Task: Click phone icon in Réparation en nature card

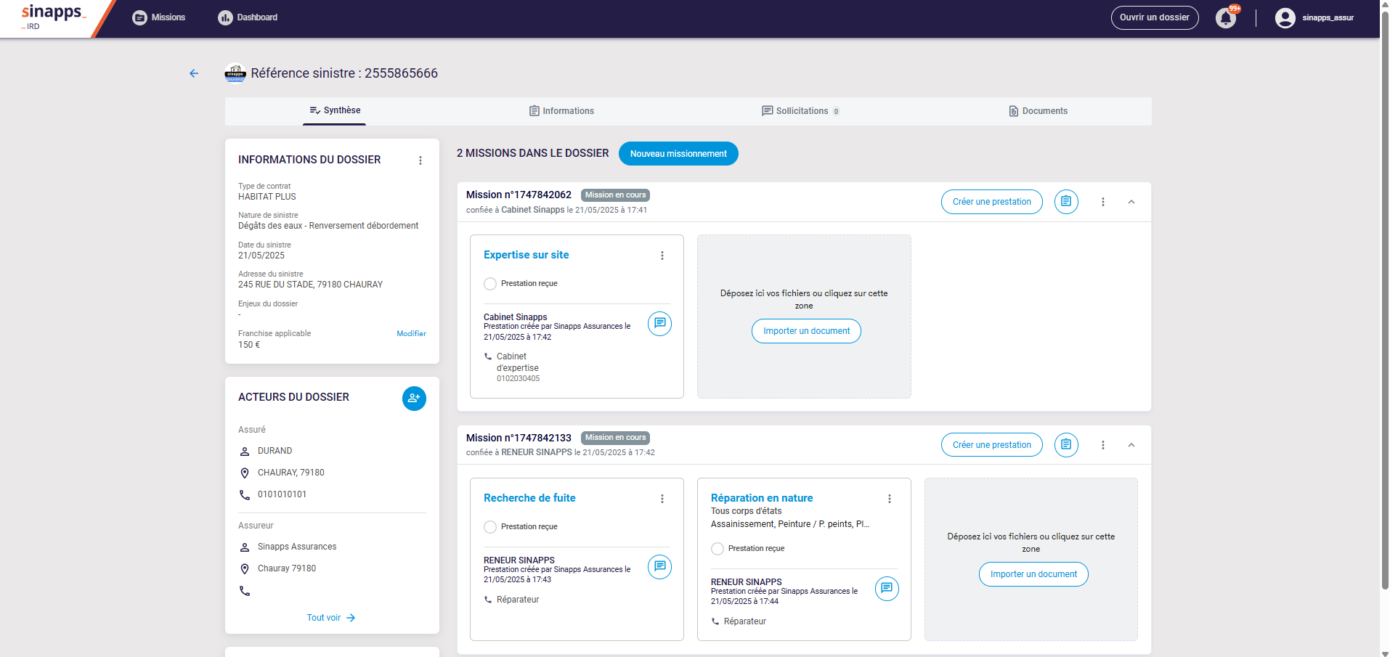Action: 715,621
